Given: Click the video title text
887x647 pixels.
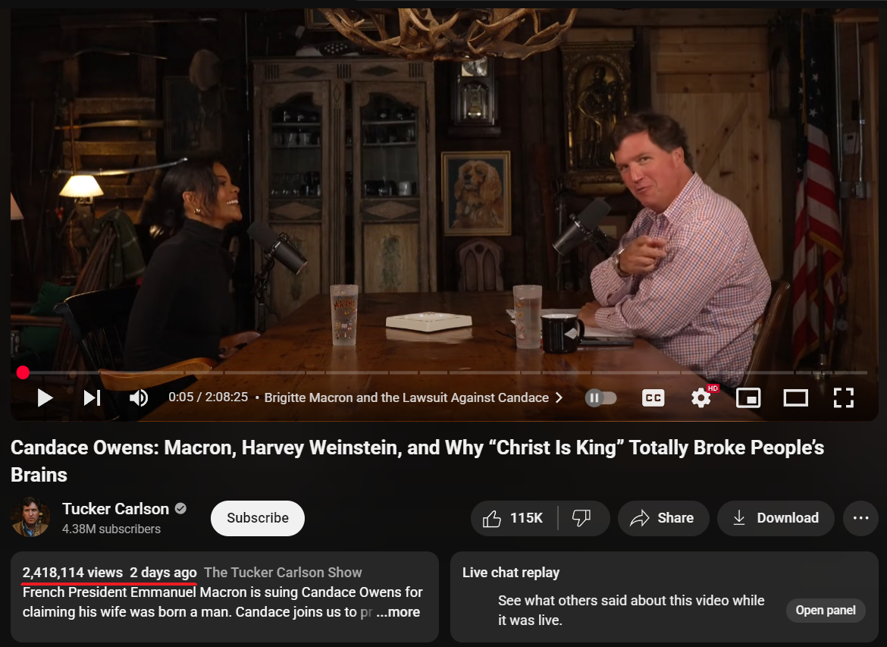Looking at the screenshot, I should click(x=418, y=460).
